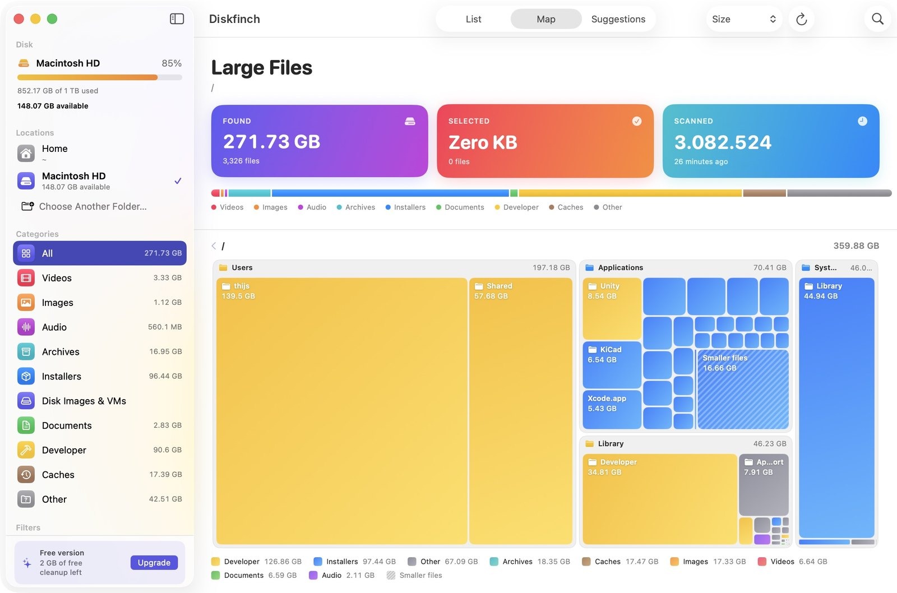897x593 pixels.
Task: Click the Selected Zero KB card
Action: tap(545, 141)
